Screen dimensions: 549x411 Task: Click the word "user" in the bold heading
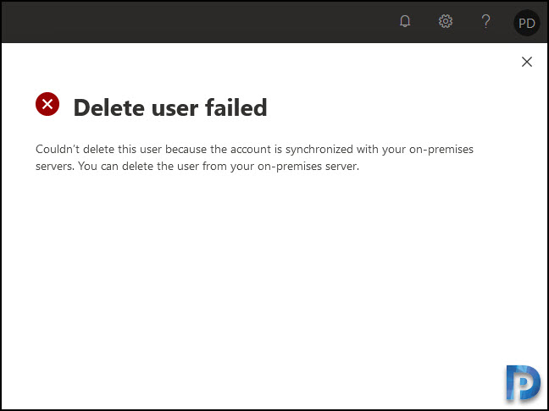point(175,109)
